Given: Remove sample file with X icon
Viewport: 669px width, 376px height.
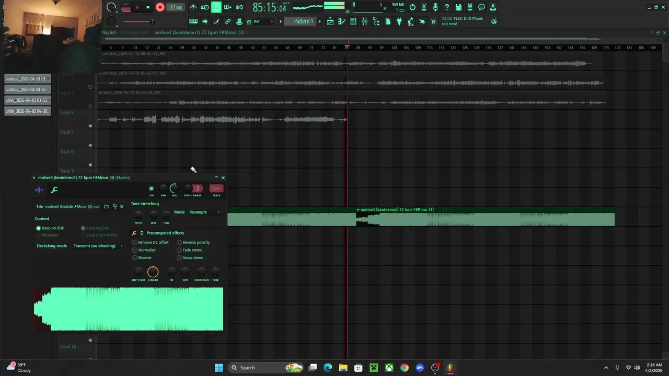Looking at the screenshot, I should point(122,206).
